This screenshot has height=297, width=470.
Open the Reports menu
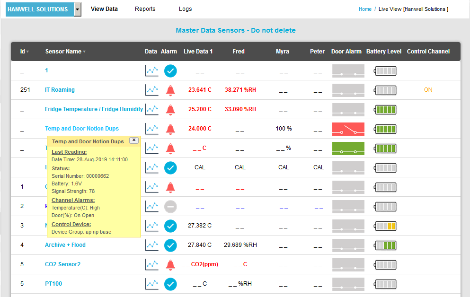[x=145, y=9]
